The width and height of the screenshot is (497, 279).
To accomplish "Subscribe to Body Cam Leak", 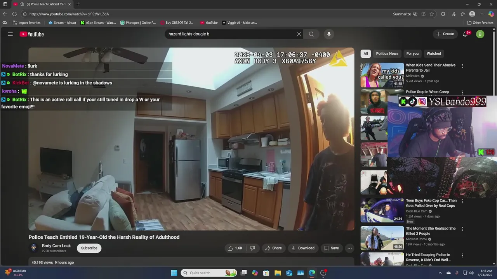I will pos(89,248).
